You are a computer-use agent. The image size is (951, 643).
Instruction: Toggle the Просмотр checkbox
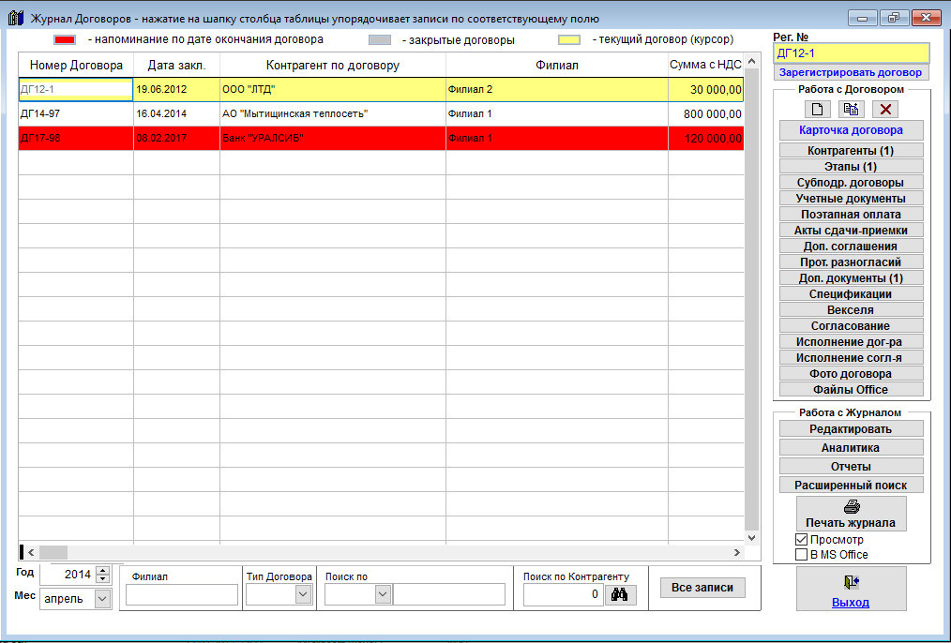[x=801, y=540]
